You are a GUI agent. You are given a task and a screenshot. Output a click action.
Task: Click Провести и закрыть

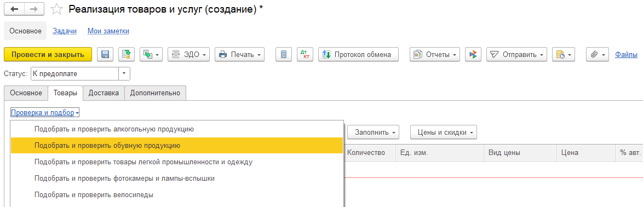(x=48, y=54)
